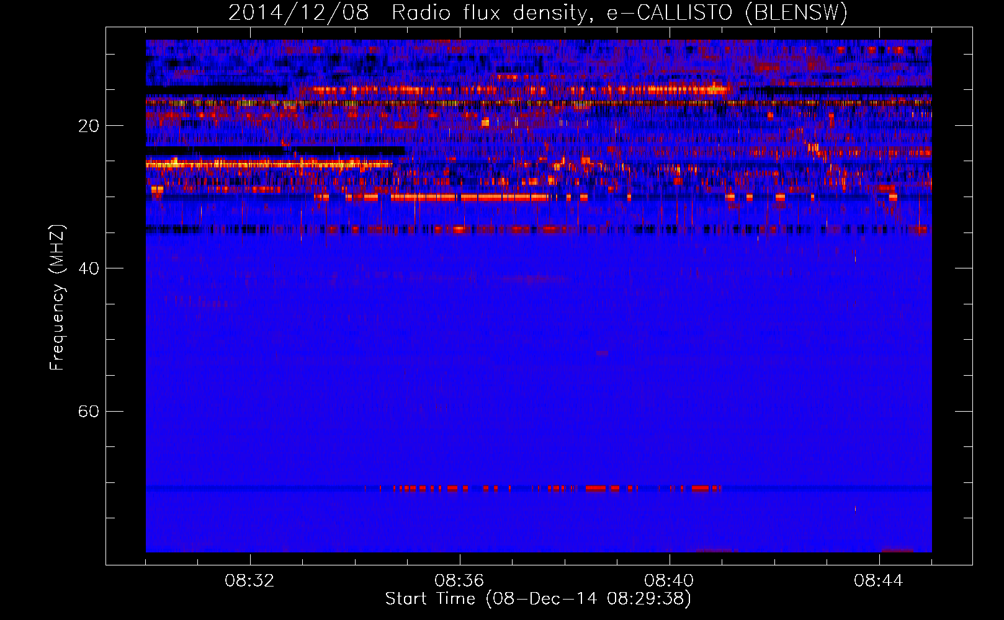
Task: Click the 08:40 time tick label
Action: [669, 581]
